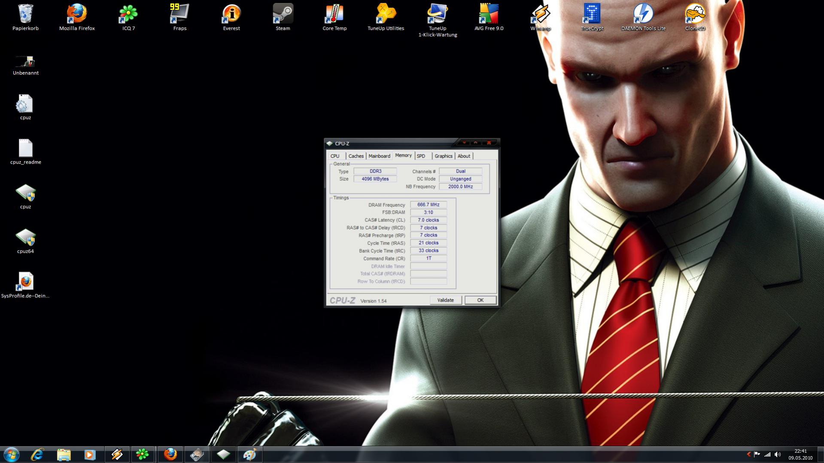
Task: Open the Graphics tab
Action: coord(444,156)
